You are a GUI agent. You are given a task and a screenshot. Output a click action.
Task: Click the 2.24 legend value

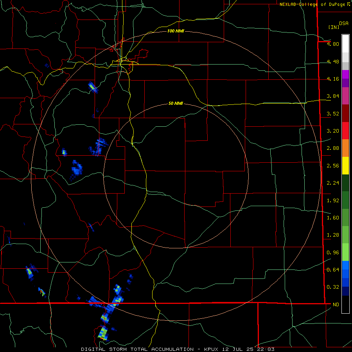click(333, 183)
